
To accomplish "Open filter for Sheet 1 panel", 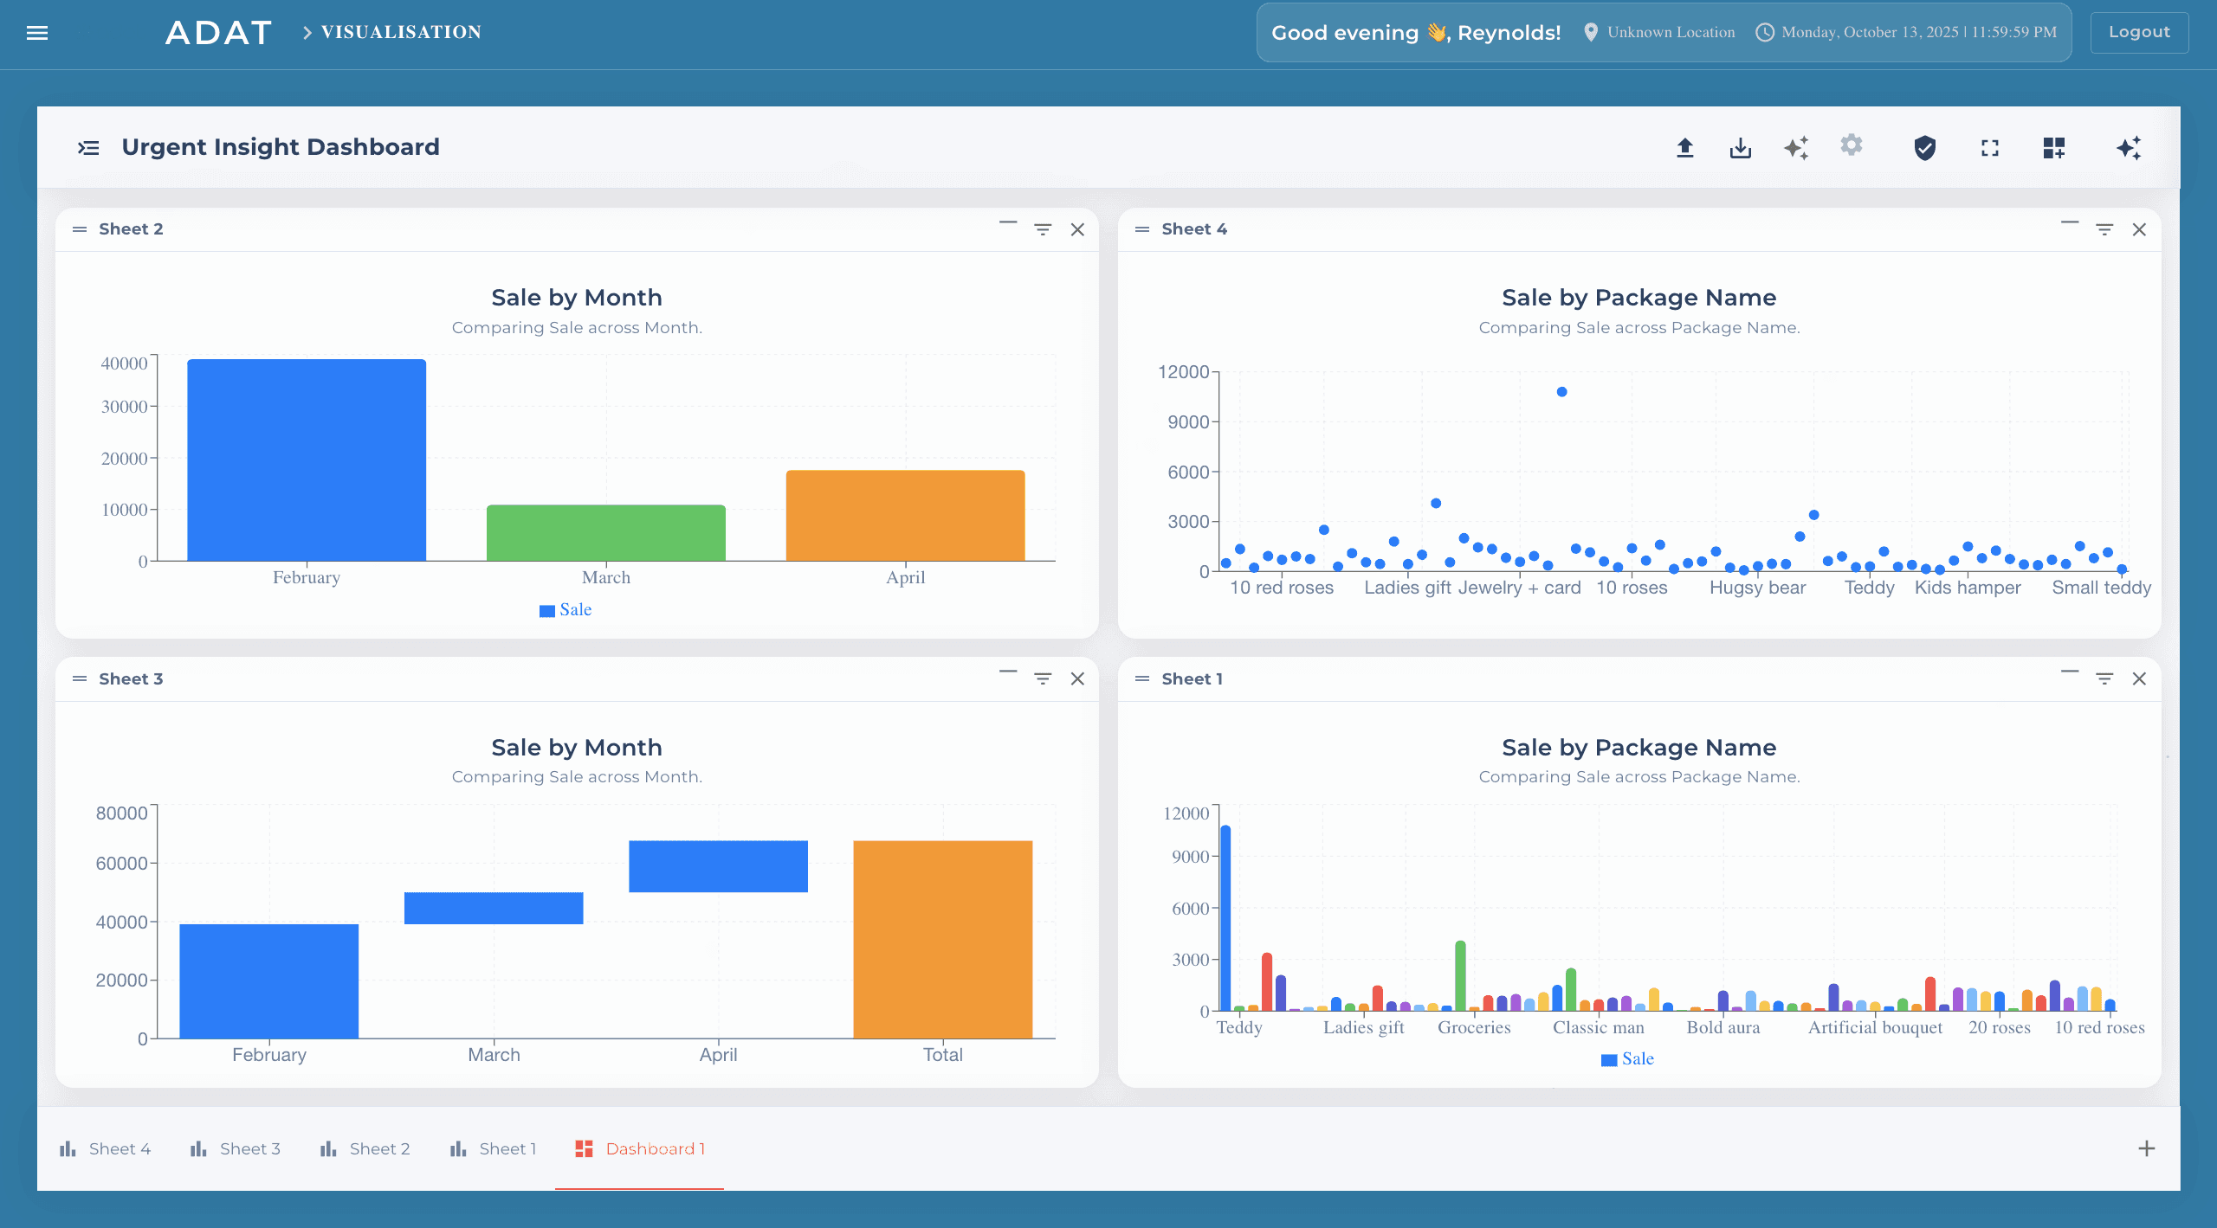I will [2104, 679].
